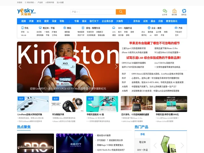
Task: Open the 大咖秀 nav item
Action: (120, 21)
